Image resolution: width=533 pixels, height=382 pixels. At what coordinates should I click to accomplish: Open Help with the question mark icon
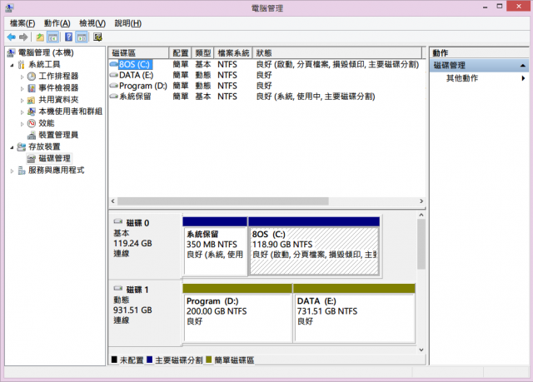pos(68,37)
